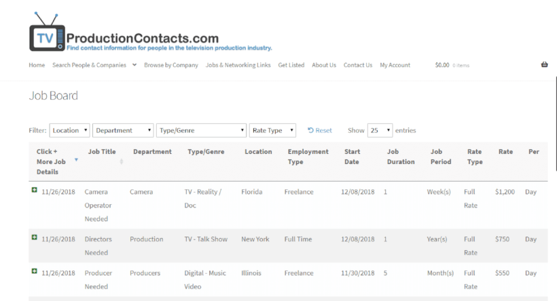Open the Location filter dropdown
This screenshot has height=301, width=557.
[x=69, y=130]
